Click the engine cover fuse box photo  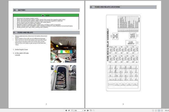(x=63, y=50)
